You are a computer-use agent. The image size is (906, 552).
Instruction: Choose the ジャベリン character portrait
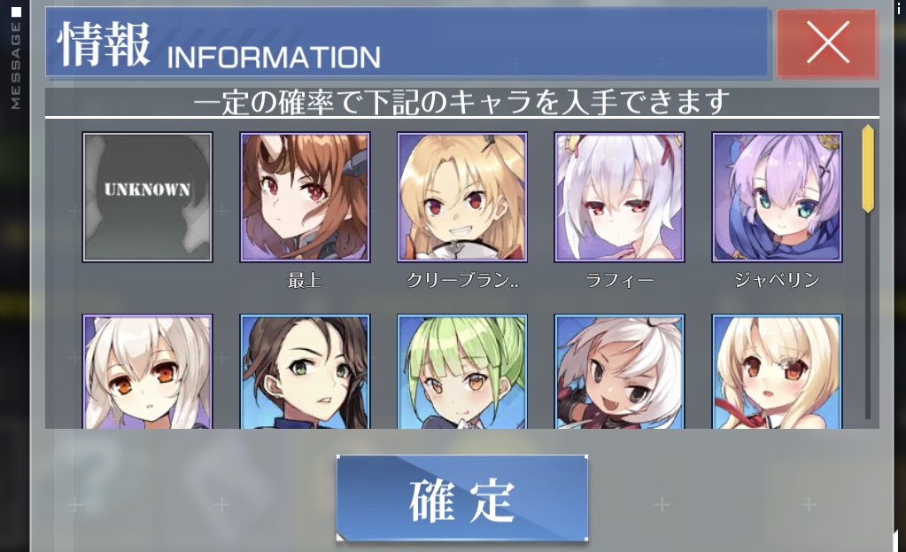(778, 197)
